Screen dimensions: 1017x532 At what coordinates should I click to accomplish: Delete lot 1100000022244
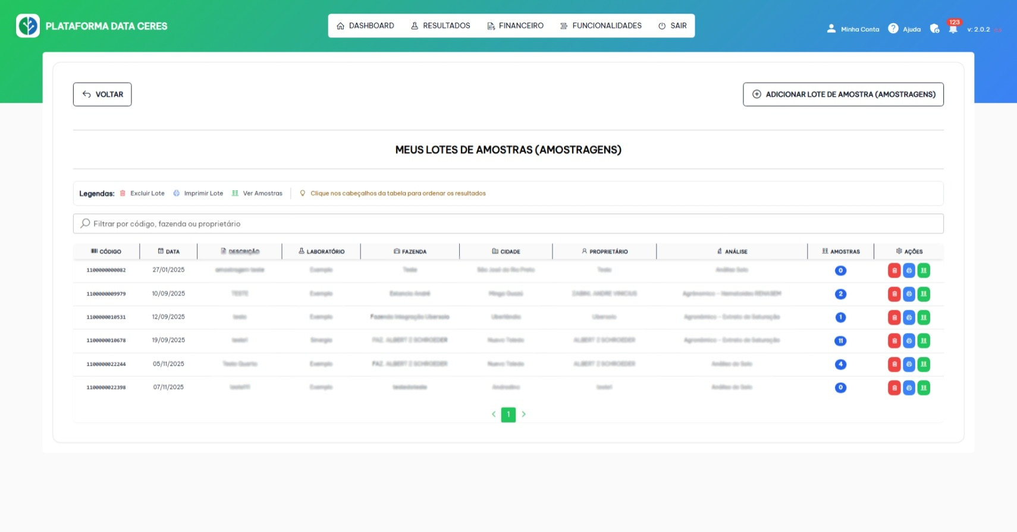click(x=894, y=364)
